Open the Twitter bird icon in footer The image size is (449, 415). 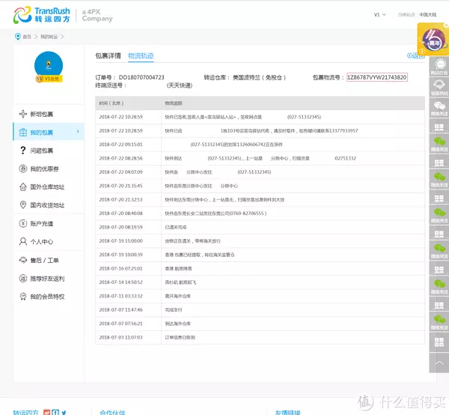[64, 413]
